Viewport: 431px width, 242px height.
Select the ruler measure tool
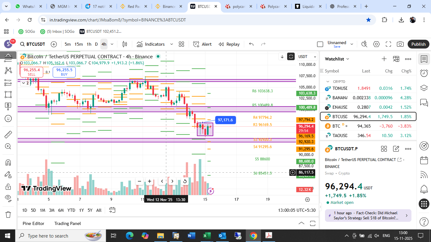(x=8, y=135)
